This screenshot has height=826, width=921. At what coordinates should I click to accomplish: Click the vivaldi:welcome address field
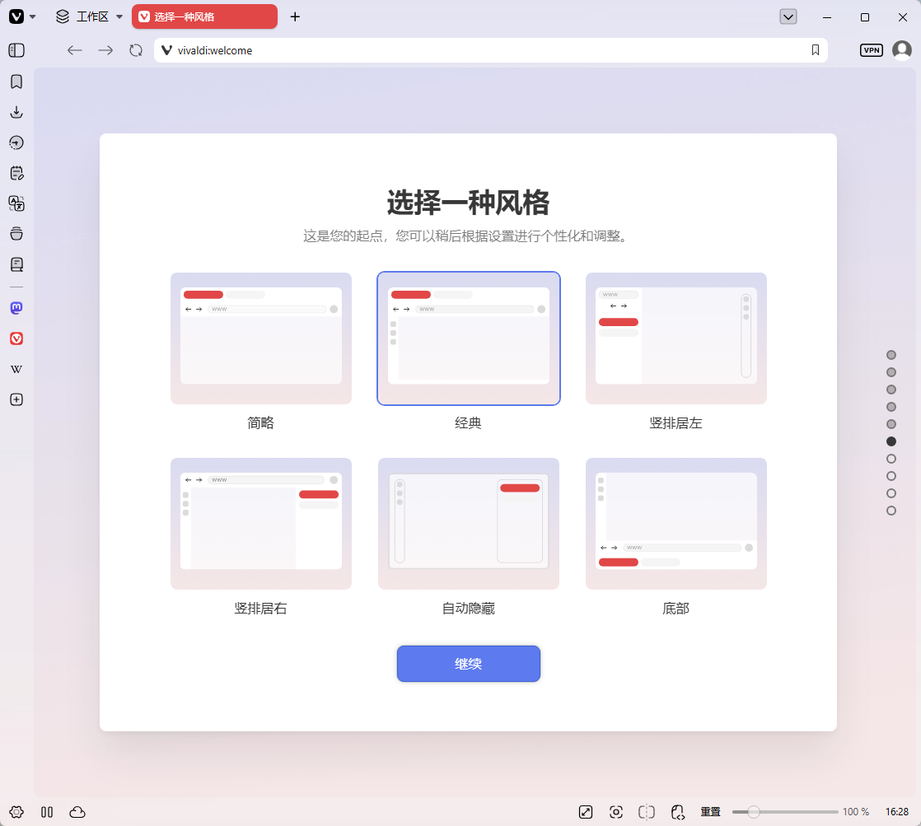491,50
